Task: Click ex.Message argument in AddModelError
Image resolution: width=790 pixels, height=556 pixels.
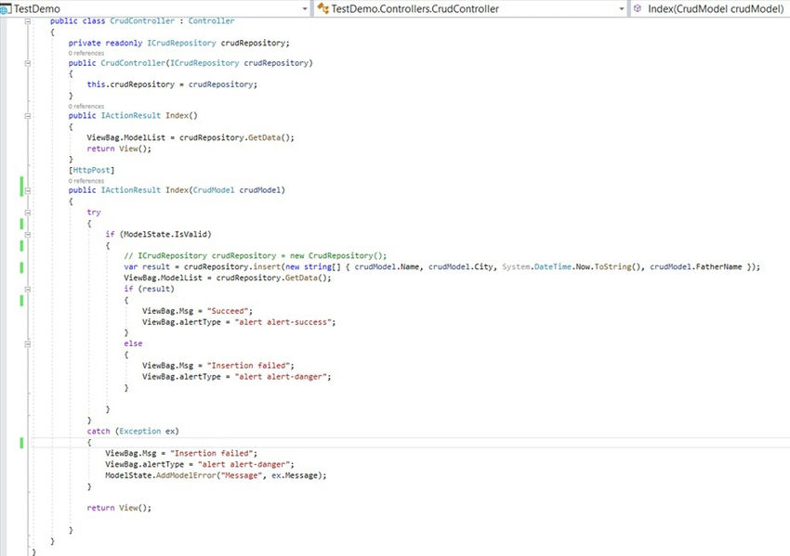Action: 295,475
